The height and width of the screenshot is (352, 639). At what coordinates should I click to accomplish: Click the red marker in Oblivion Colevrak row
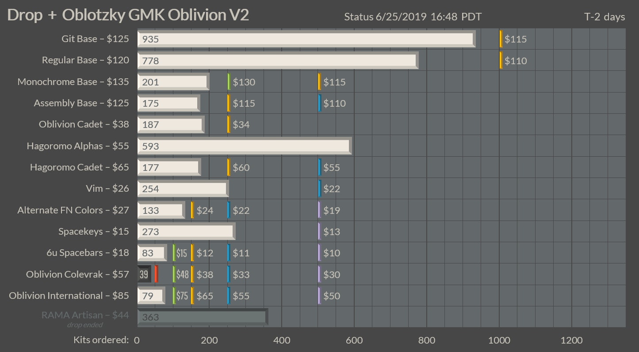pos(156,274)
